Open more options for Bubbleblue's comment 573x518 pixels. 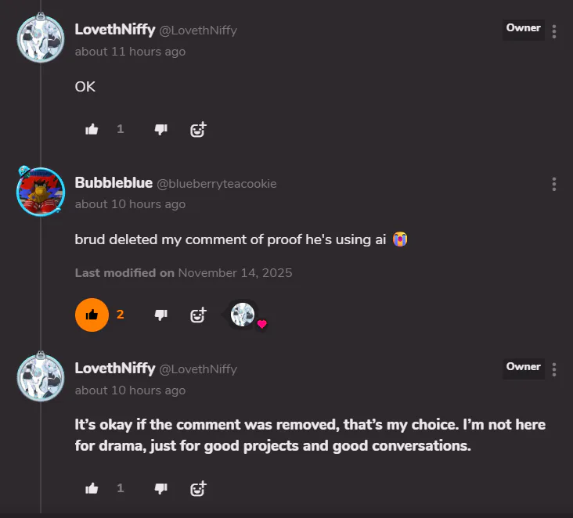(554, 184)
